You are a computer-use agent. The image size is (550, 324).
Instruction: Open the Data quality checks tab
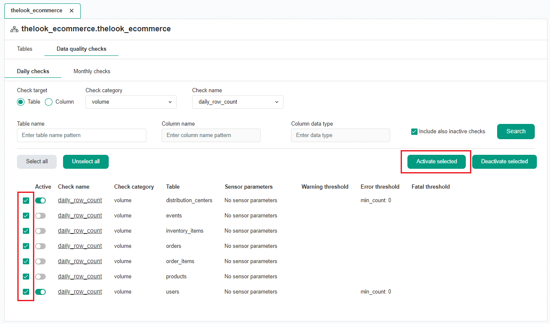click(81, 49)
